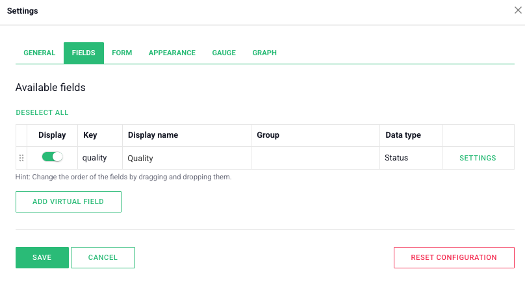Close the Settings dialog with X icon
The width and height of the screenshot is (525, 282).
point(519,10)
